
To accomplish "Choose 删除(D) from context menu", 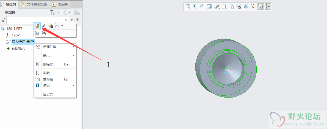I will point(55,64).
